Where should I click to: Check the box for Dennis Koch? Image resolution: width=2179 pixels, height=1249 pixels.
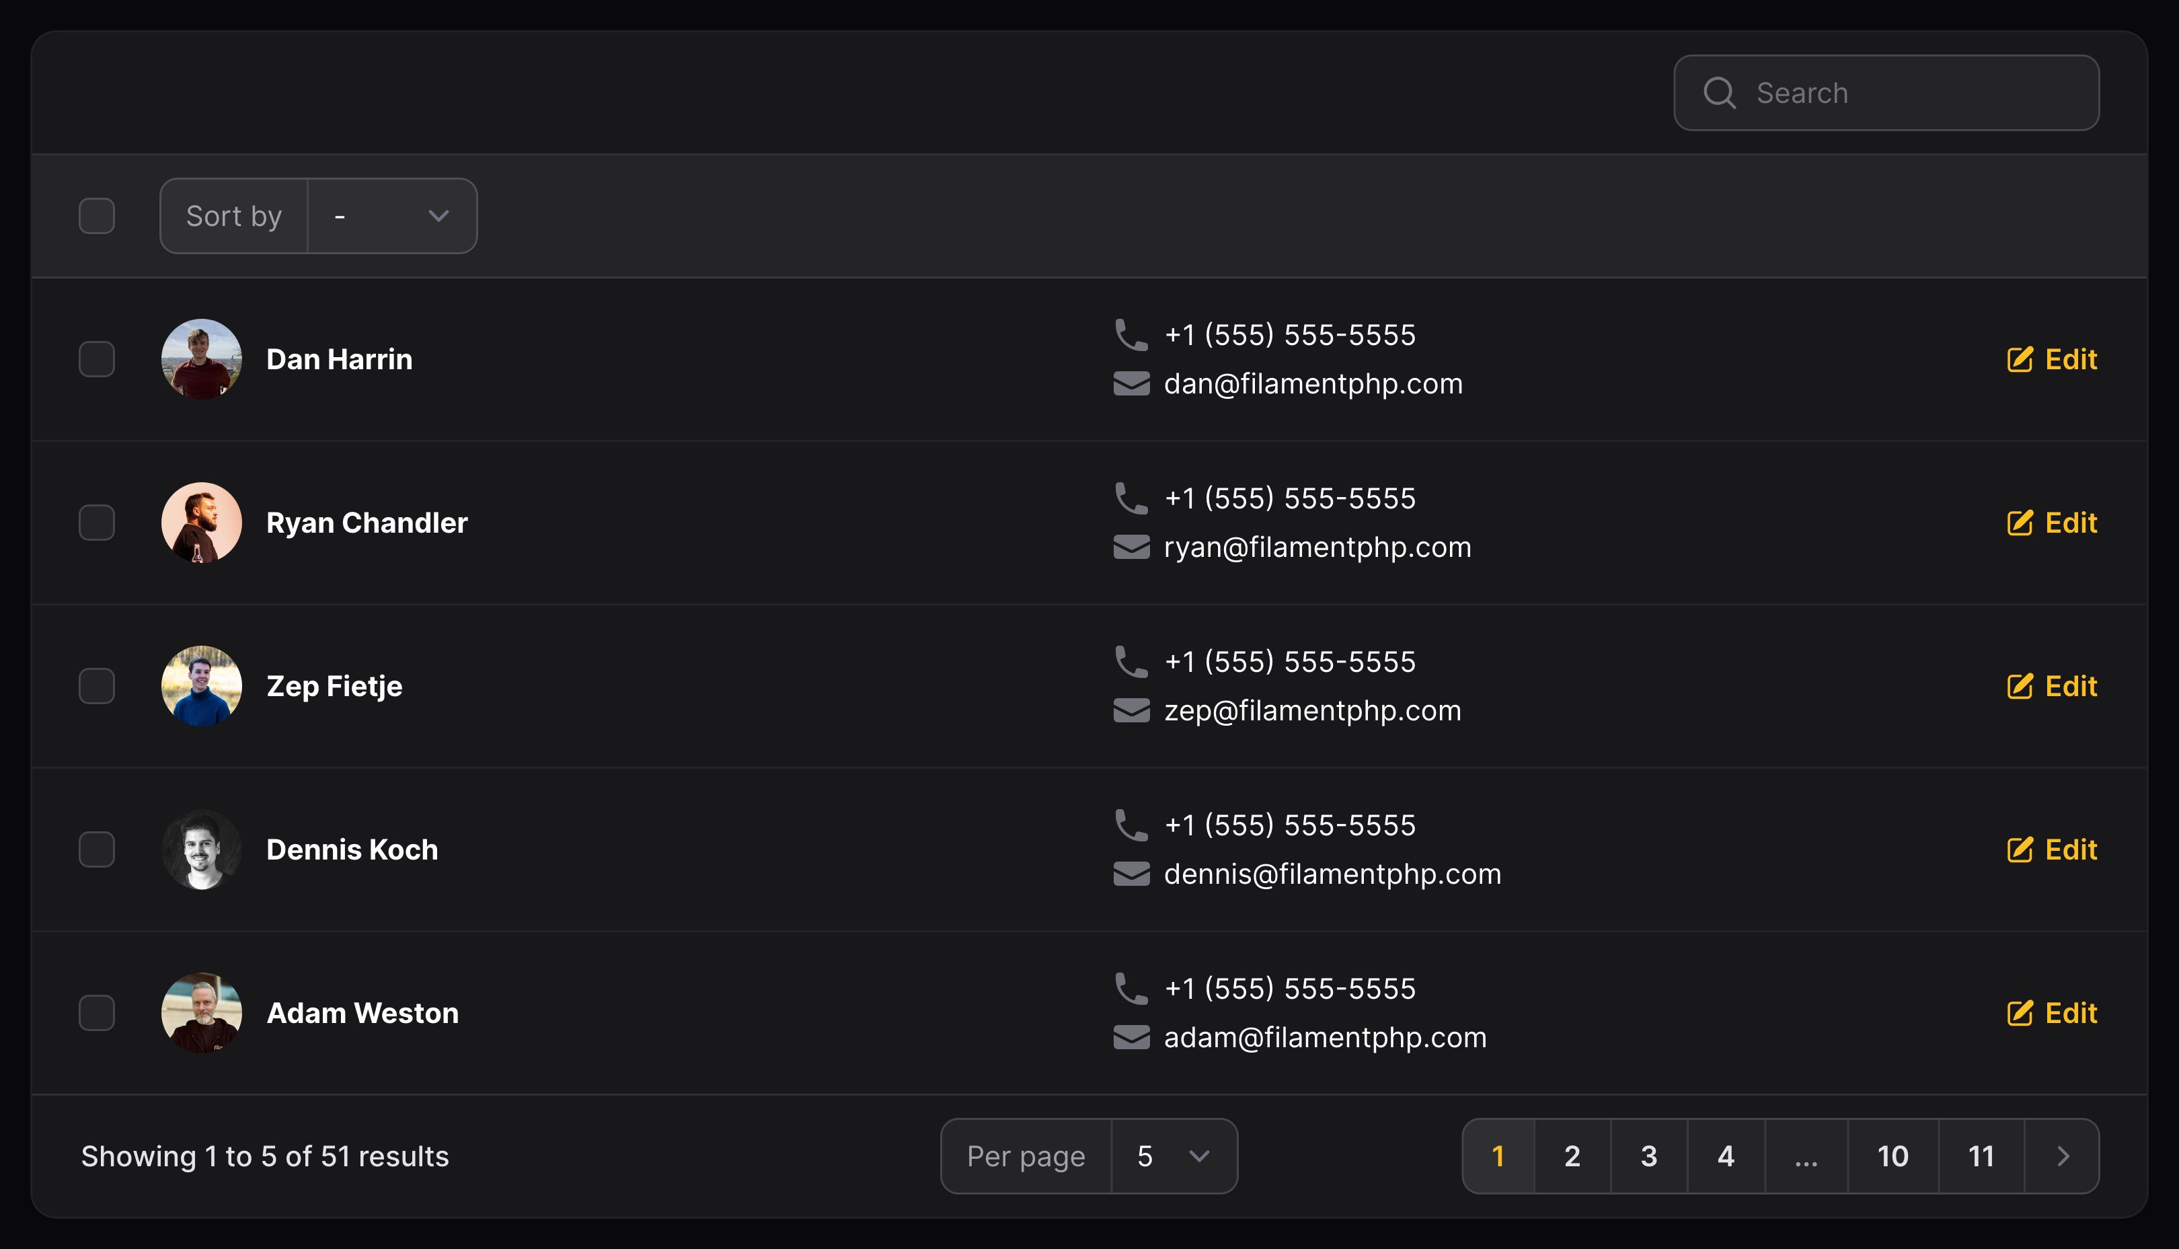(97, 849)
